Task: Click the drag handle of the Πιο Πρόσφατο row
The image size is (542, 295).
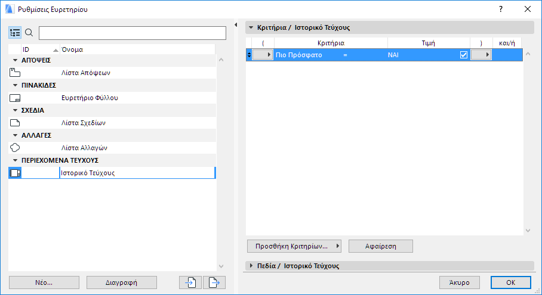Action: tap(249, 55)
